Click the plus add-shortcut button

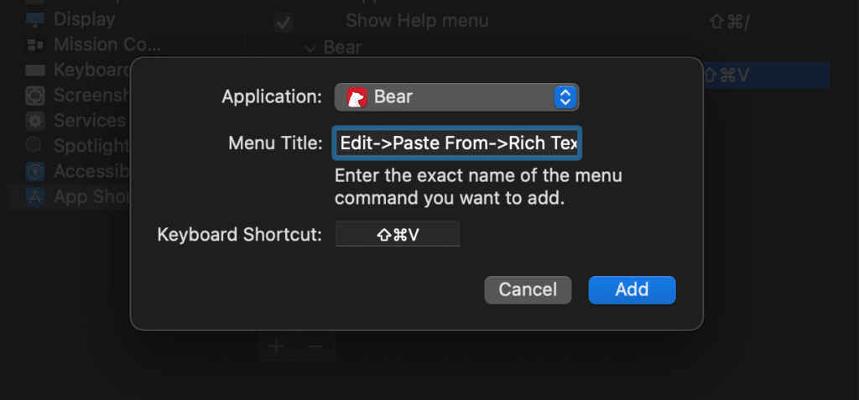coord(278,346)
